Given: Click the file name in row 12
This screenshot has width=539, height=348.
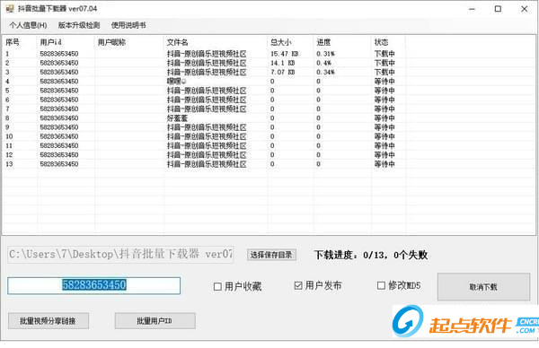Looking at the screenshot, I should tap(207, 155).
